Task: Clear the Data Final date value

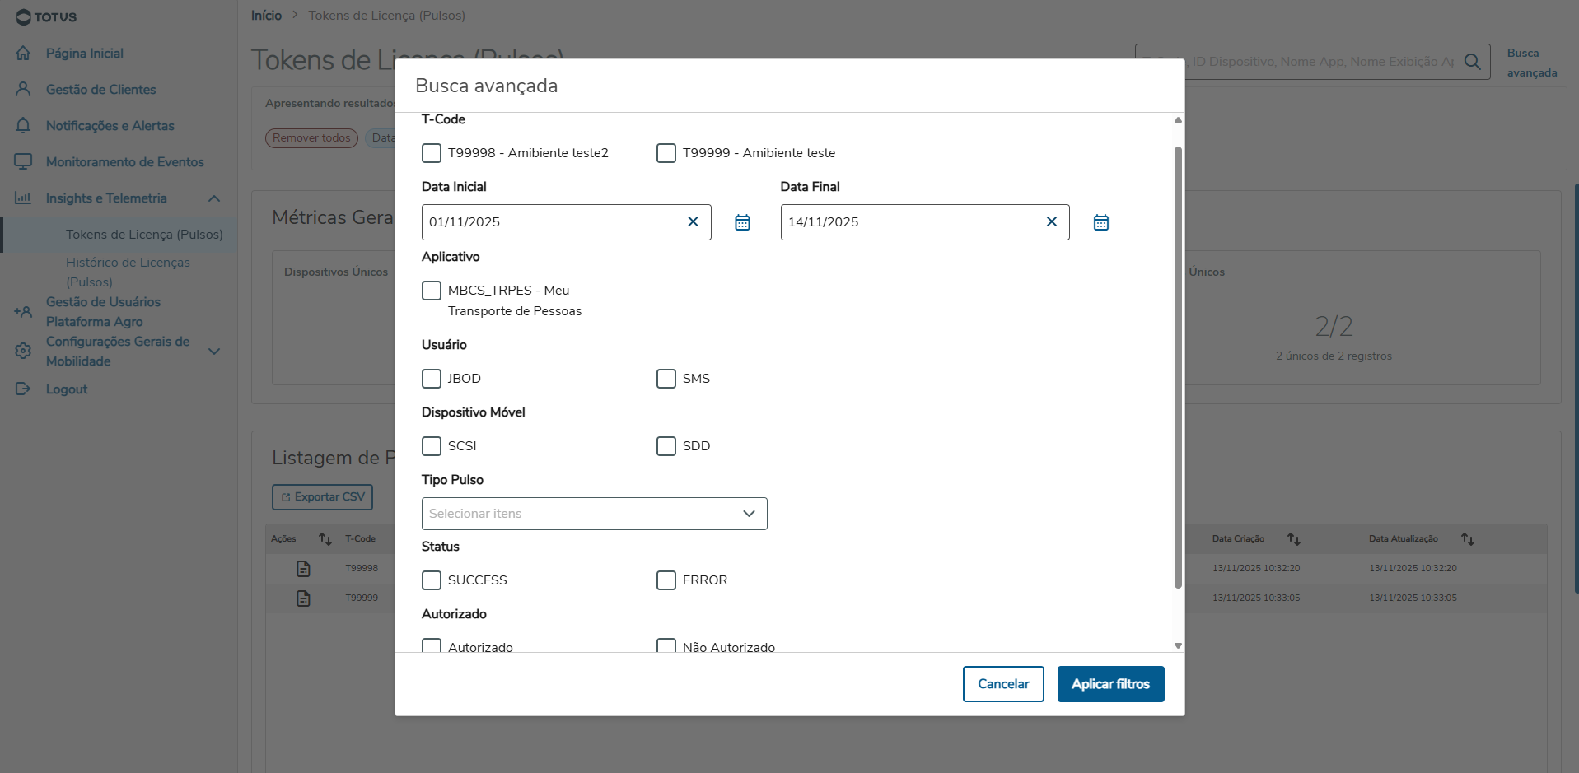Action: point(1051,221)
